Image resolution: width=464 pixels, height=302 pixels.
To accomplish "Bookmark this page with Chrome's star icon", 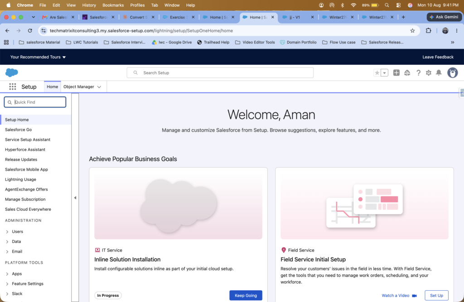I will 412,30.
